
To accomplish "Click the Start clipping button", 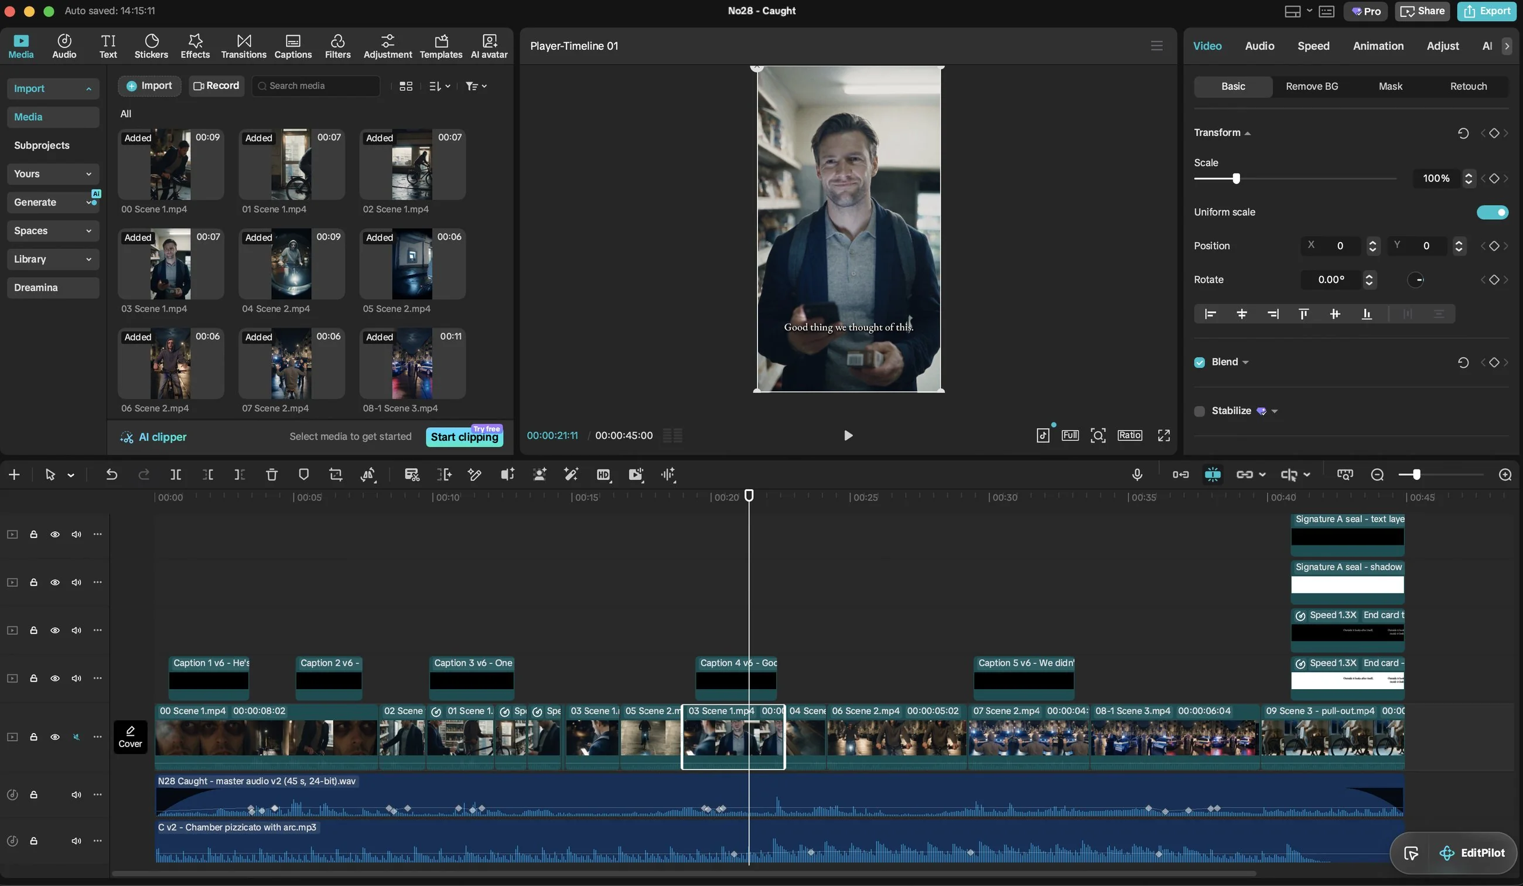I will click(x=464, y=437).
